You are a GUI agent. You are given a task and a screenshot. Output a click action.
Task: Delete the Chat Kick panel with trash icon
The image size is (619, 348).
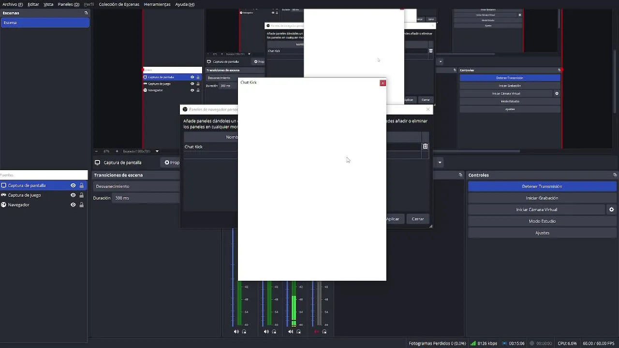click(x=426, y=146)
